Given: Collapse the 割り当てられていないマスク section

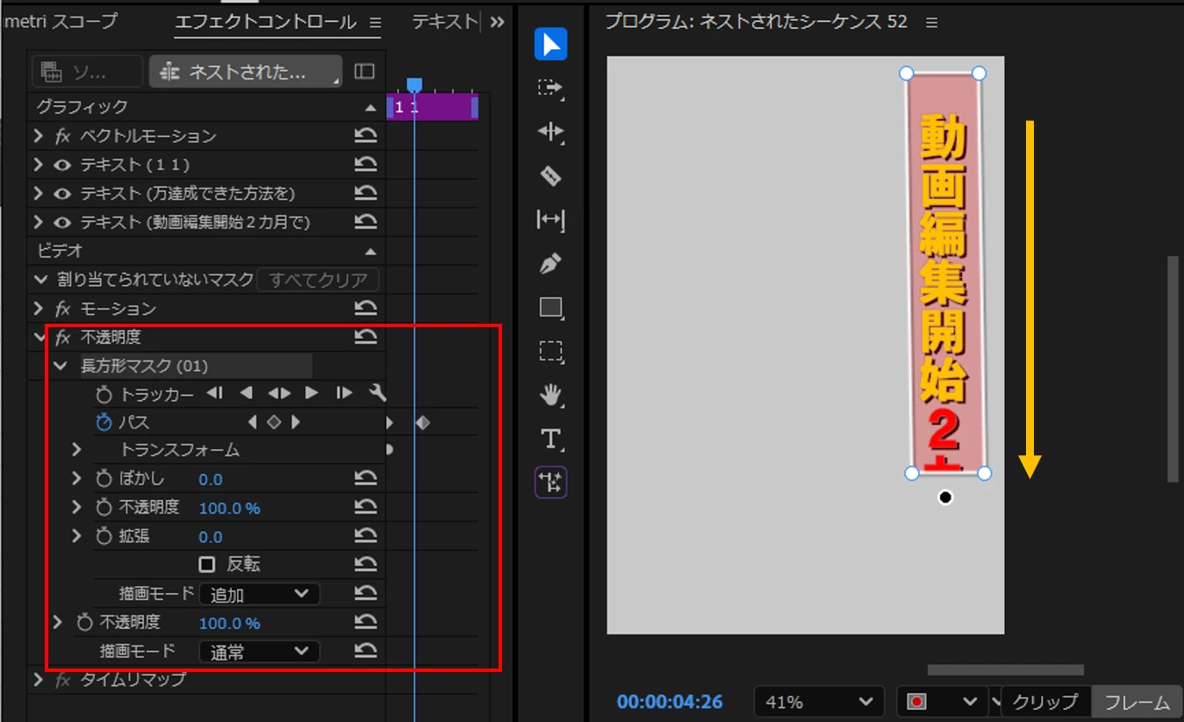Looking at the screenshot, I should [x=39, y=280].
